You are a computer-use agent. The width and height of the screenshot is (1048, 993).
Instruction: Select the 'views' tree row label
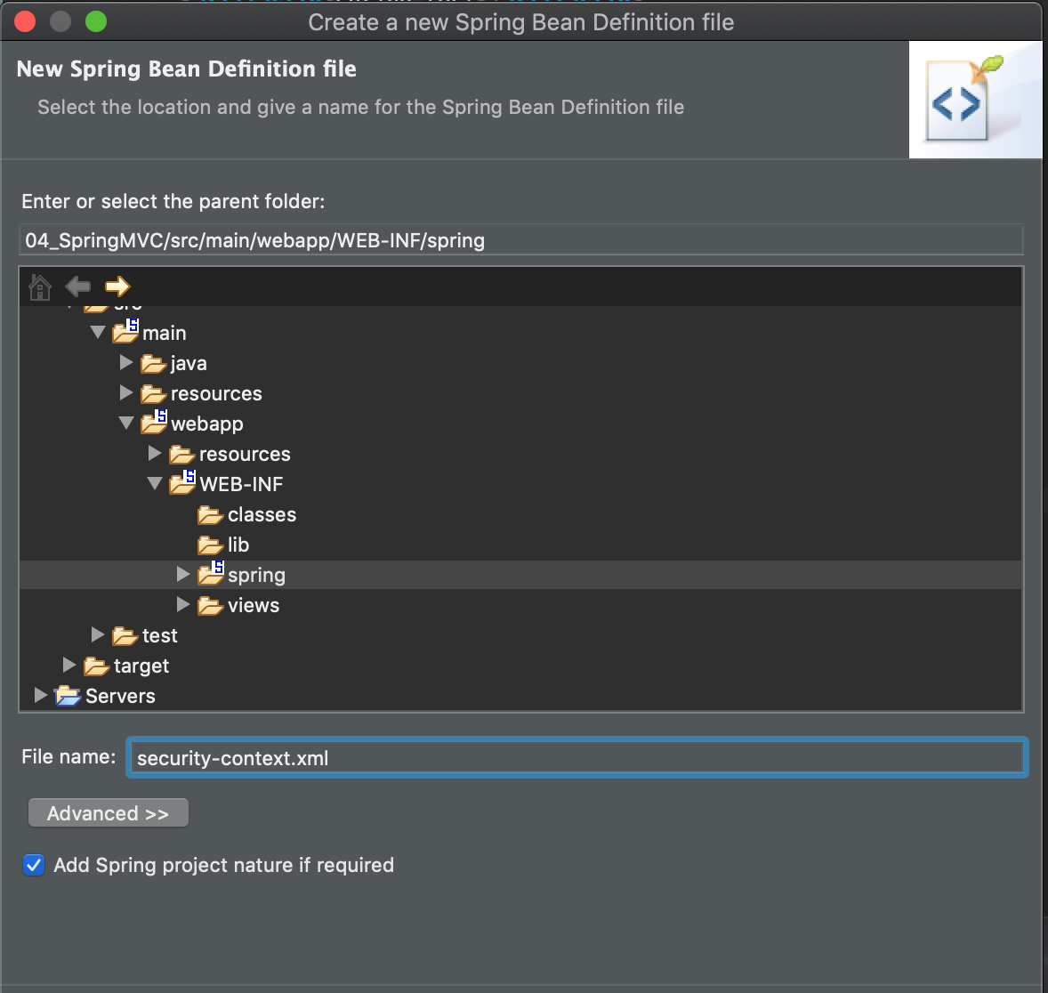point(254,606)
